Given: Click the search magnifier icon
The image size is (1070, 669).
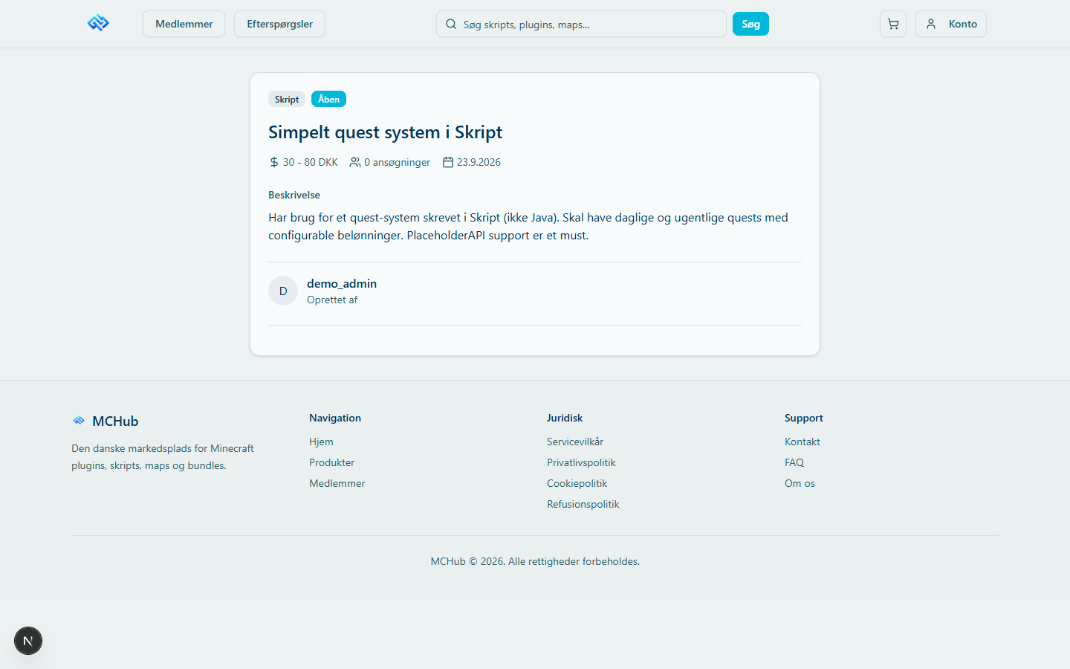Looking at the screenshot, I should [x=451, y=24].
